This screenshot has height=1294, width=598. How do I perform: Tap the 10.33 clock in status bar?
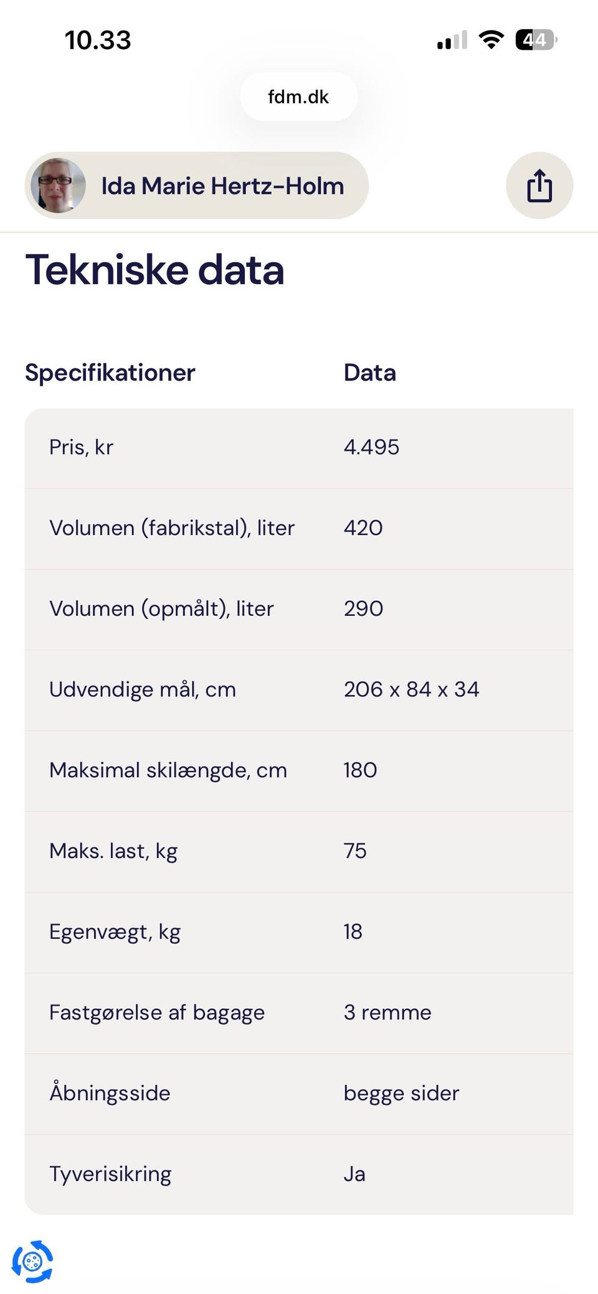pyautogui.click(x=98, y=40)
